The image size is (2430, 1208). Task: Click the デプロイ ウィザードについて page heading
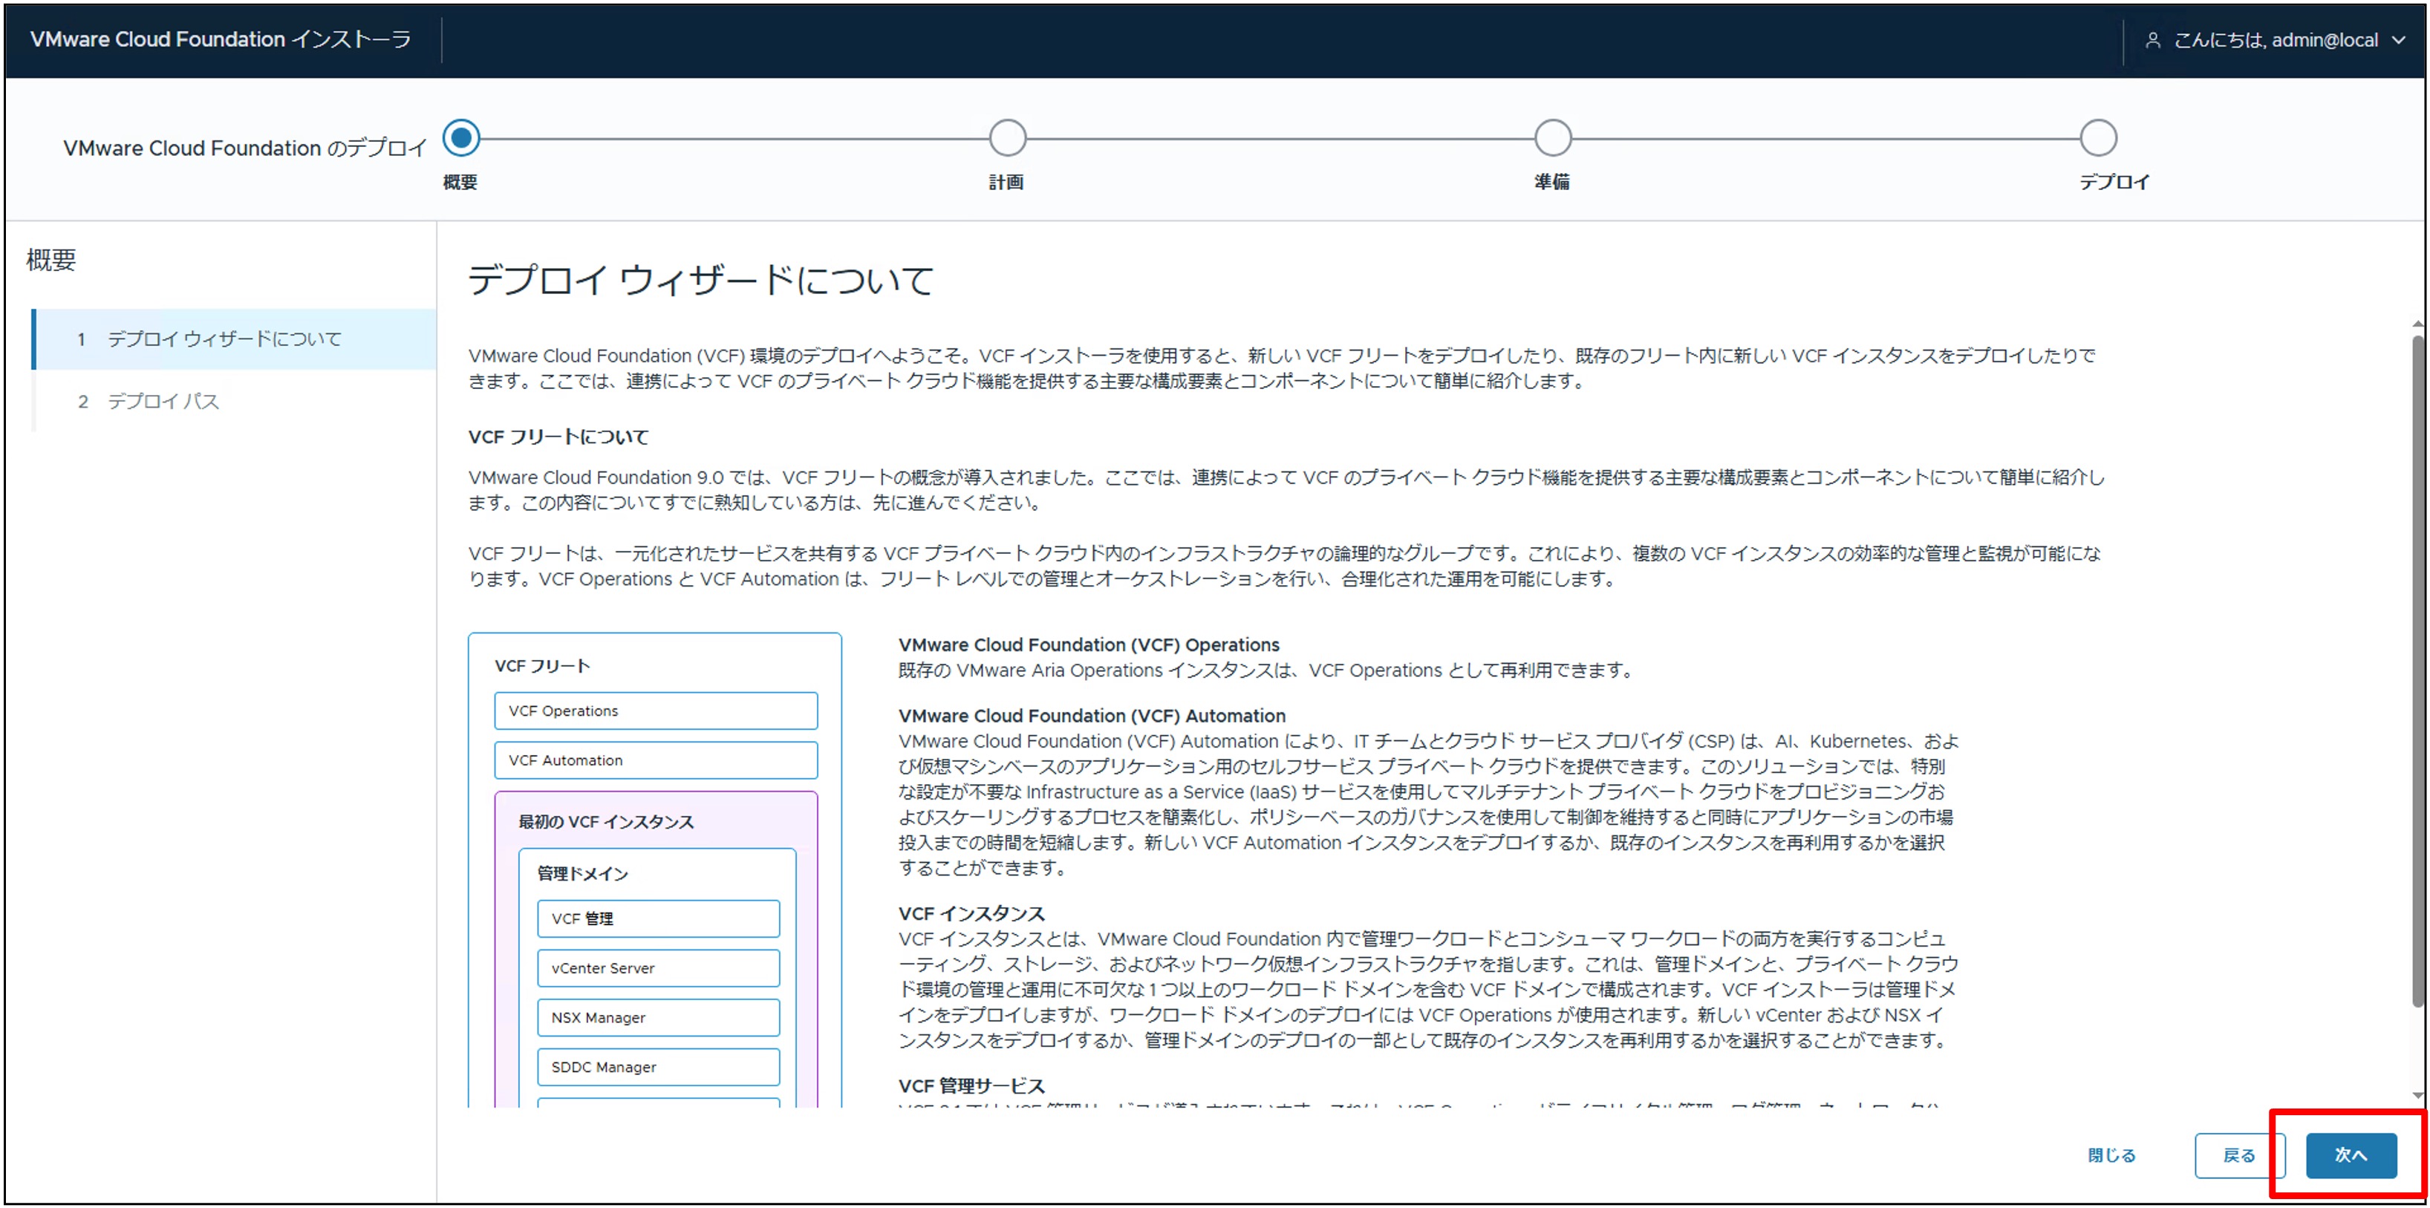[701, 280]
